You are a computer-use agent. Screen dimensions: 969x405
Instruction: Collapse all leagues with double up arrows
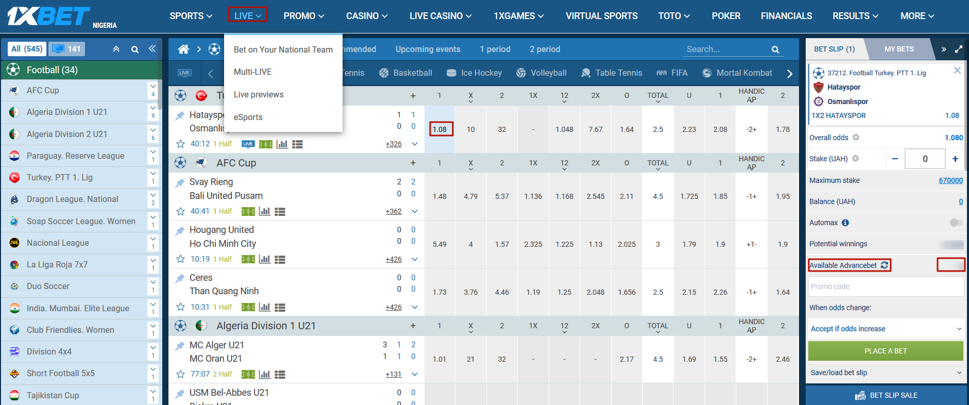pyautogui.click(x=116, y=49)
